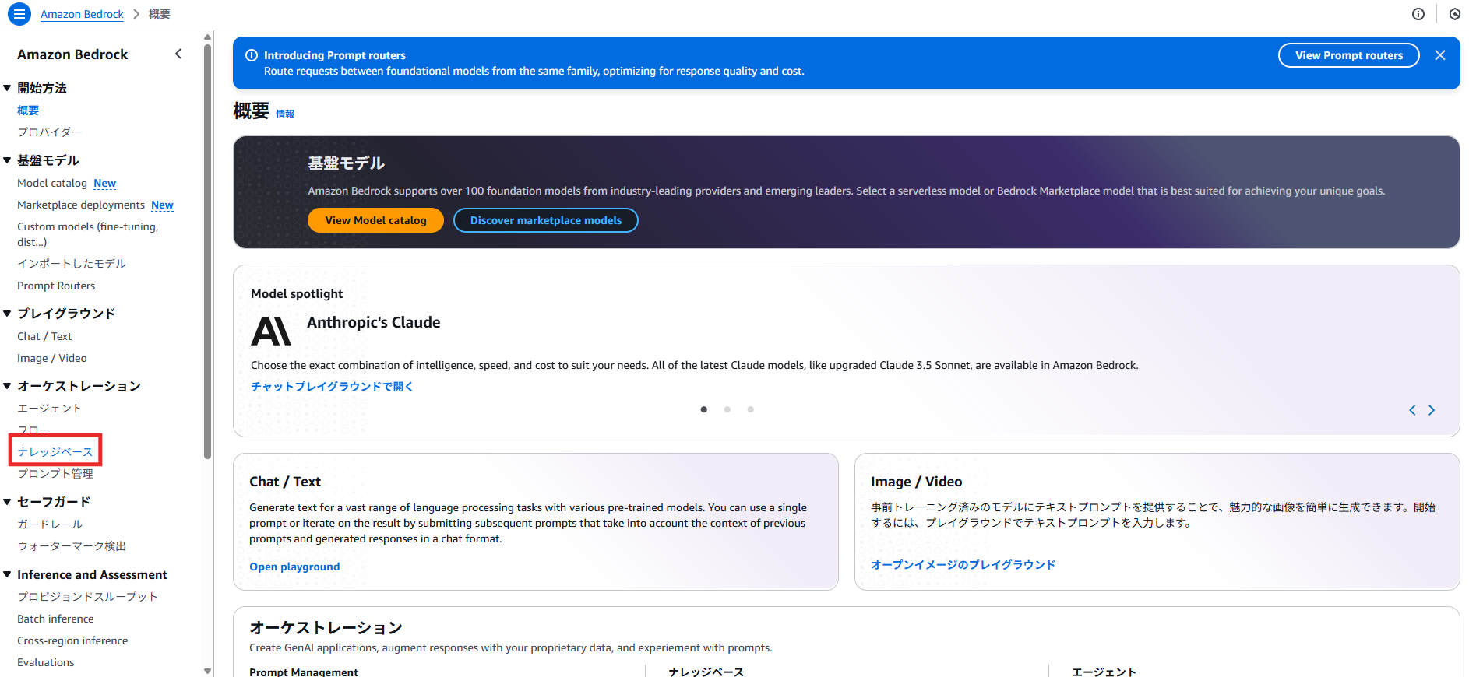Open Batch inference in the sidebar
The image size is (1469, 677).
55,619
